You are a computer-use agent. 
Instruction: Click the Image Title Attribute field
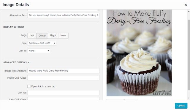tap(63, 71)
